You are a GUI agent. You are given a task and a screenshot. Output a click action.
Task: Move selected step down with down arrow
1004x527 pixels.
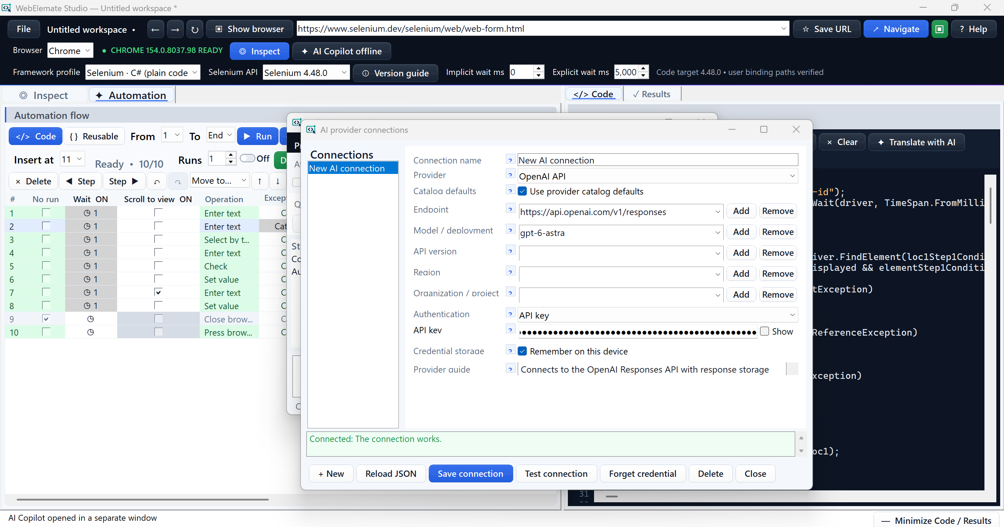tap(277, 181)
